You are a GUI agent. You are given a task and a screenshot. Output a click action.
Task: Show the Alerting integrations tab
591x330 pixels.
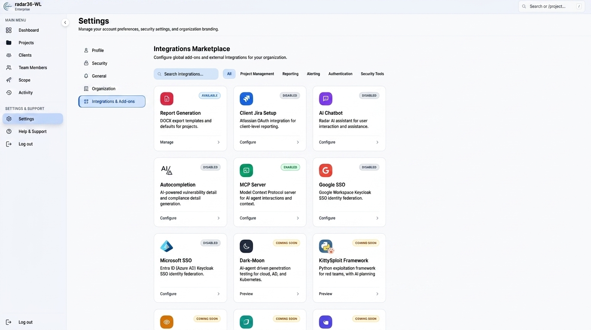click(x=314, y=74)
